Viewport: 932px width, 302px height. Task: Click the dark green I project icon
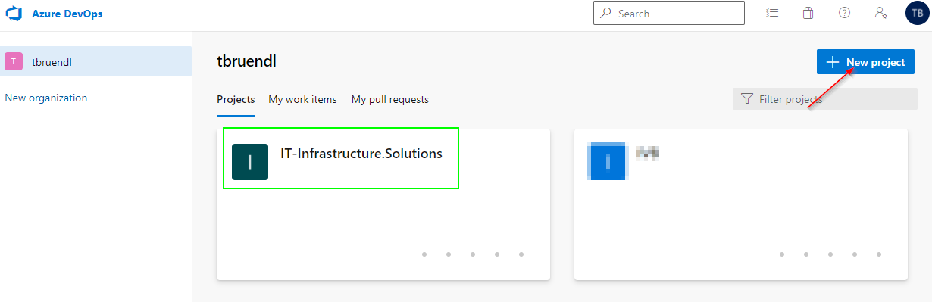(250, 161)
